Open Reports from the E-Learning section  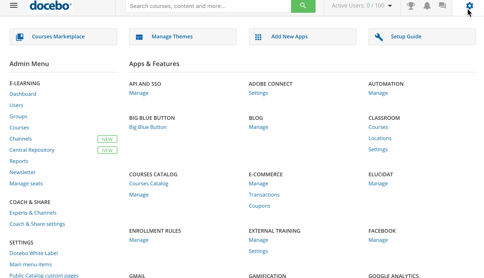[x=19, y=161]
